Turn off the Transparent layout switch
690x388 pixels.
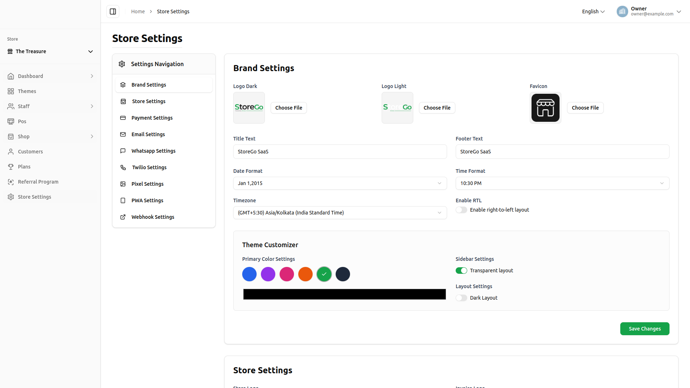pos(461,271)
